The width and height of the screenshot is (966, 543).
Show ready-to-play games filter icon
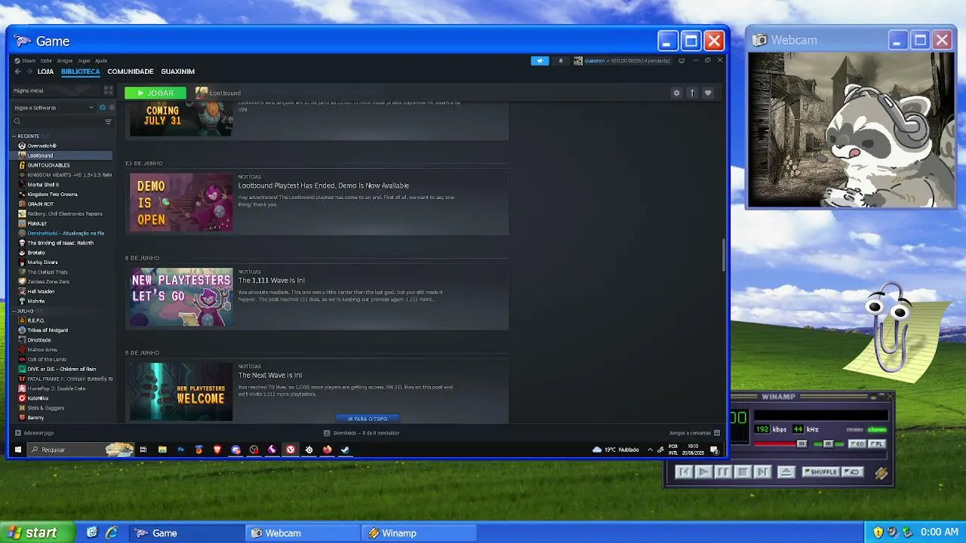pyautogui.click(x=112, y=108)
